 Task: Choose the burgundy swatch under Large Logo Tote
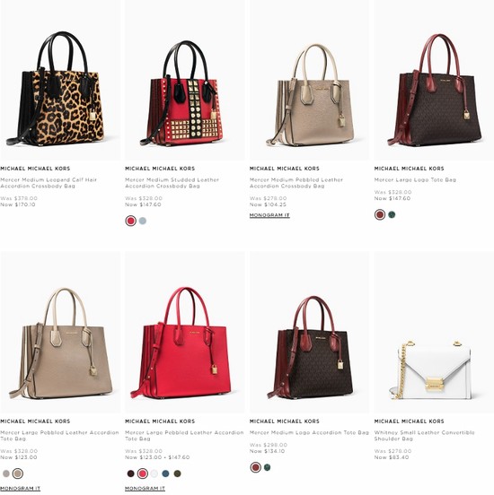(380, 214)
